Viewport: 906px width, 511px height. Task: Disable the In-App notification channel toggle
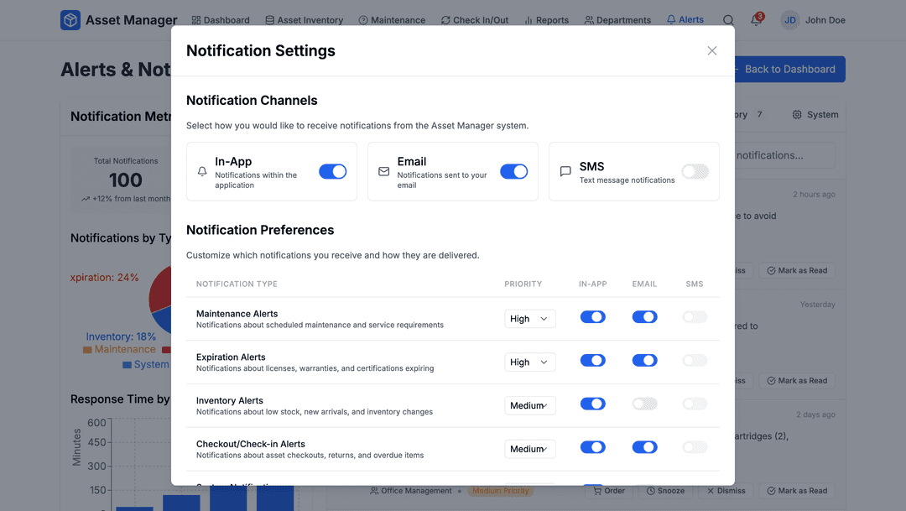click(x=332, y=171)
